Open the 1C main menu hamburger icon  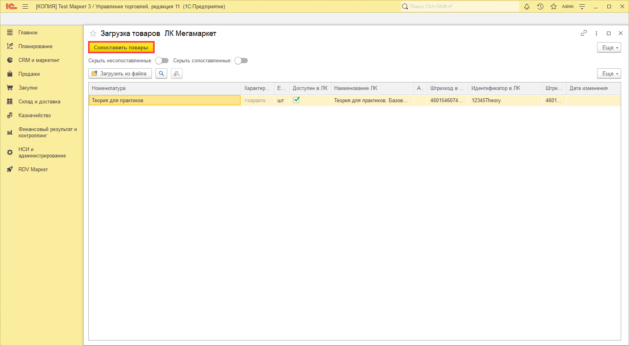25,6
